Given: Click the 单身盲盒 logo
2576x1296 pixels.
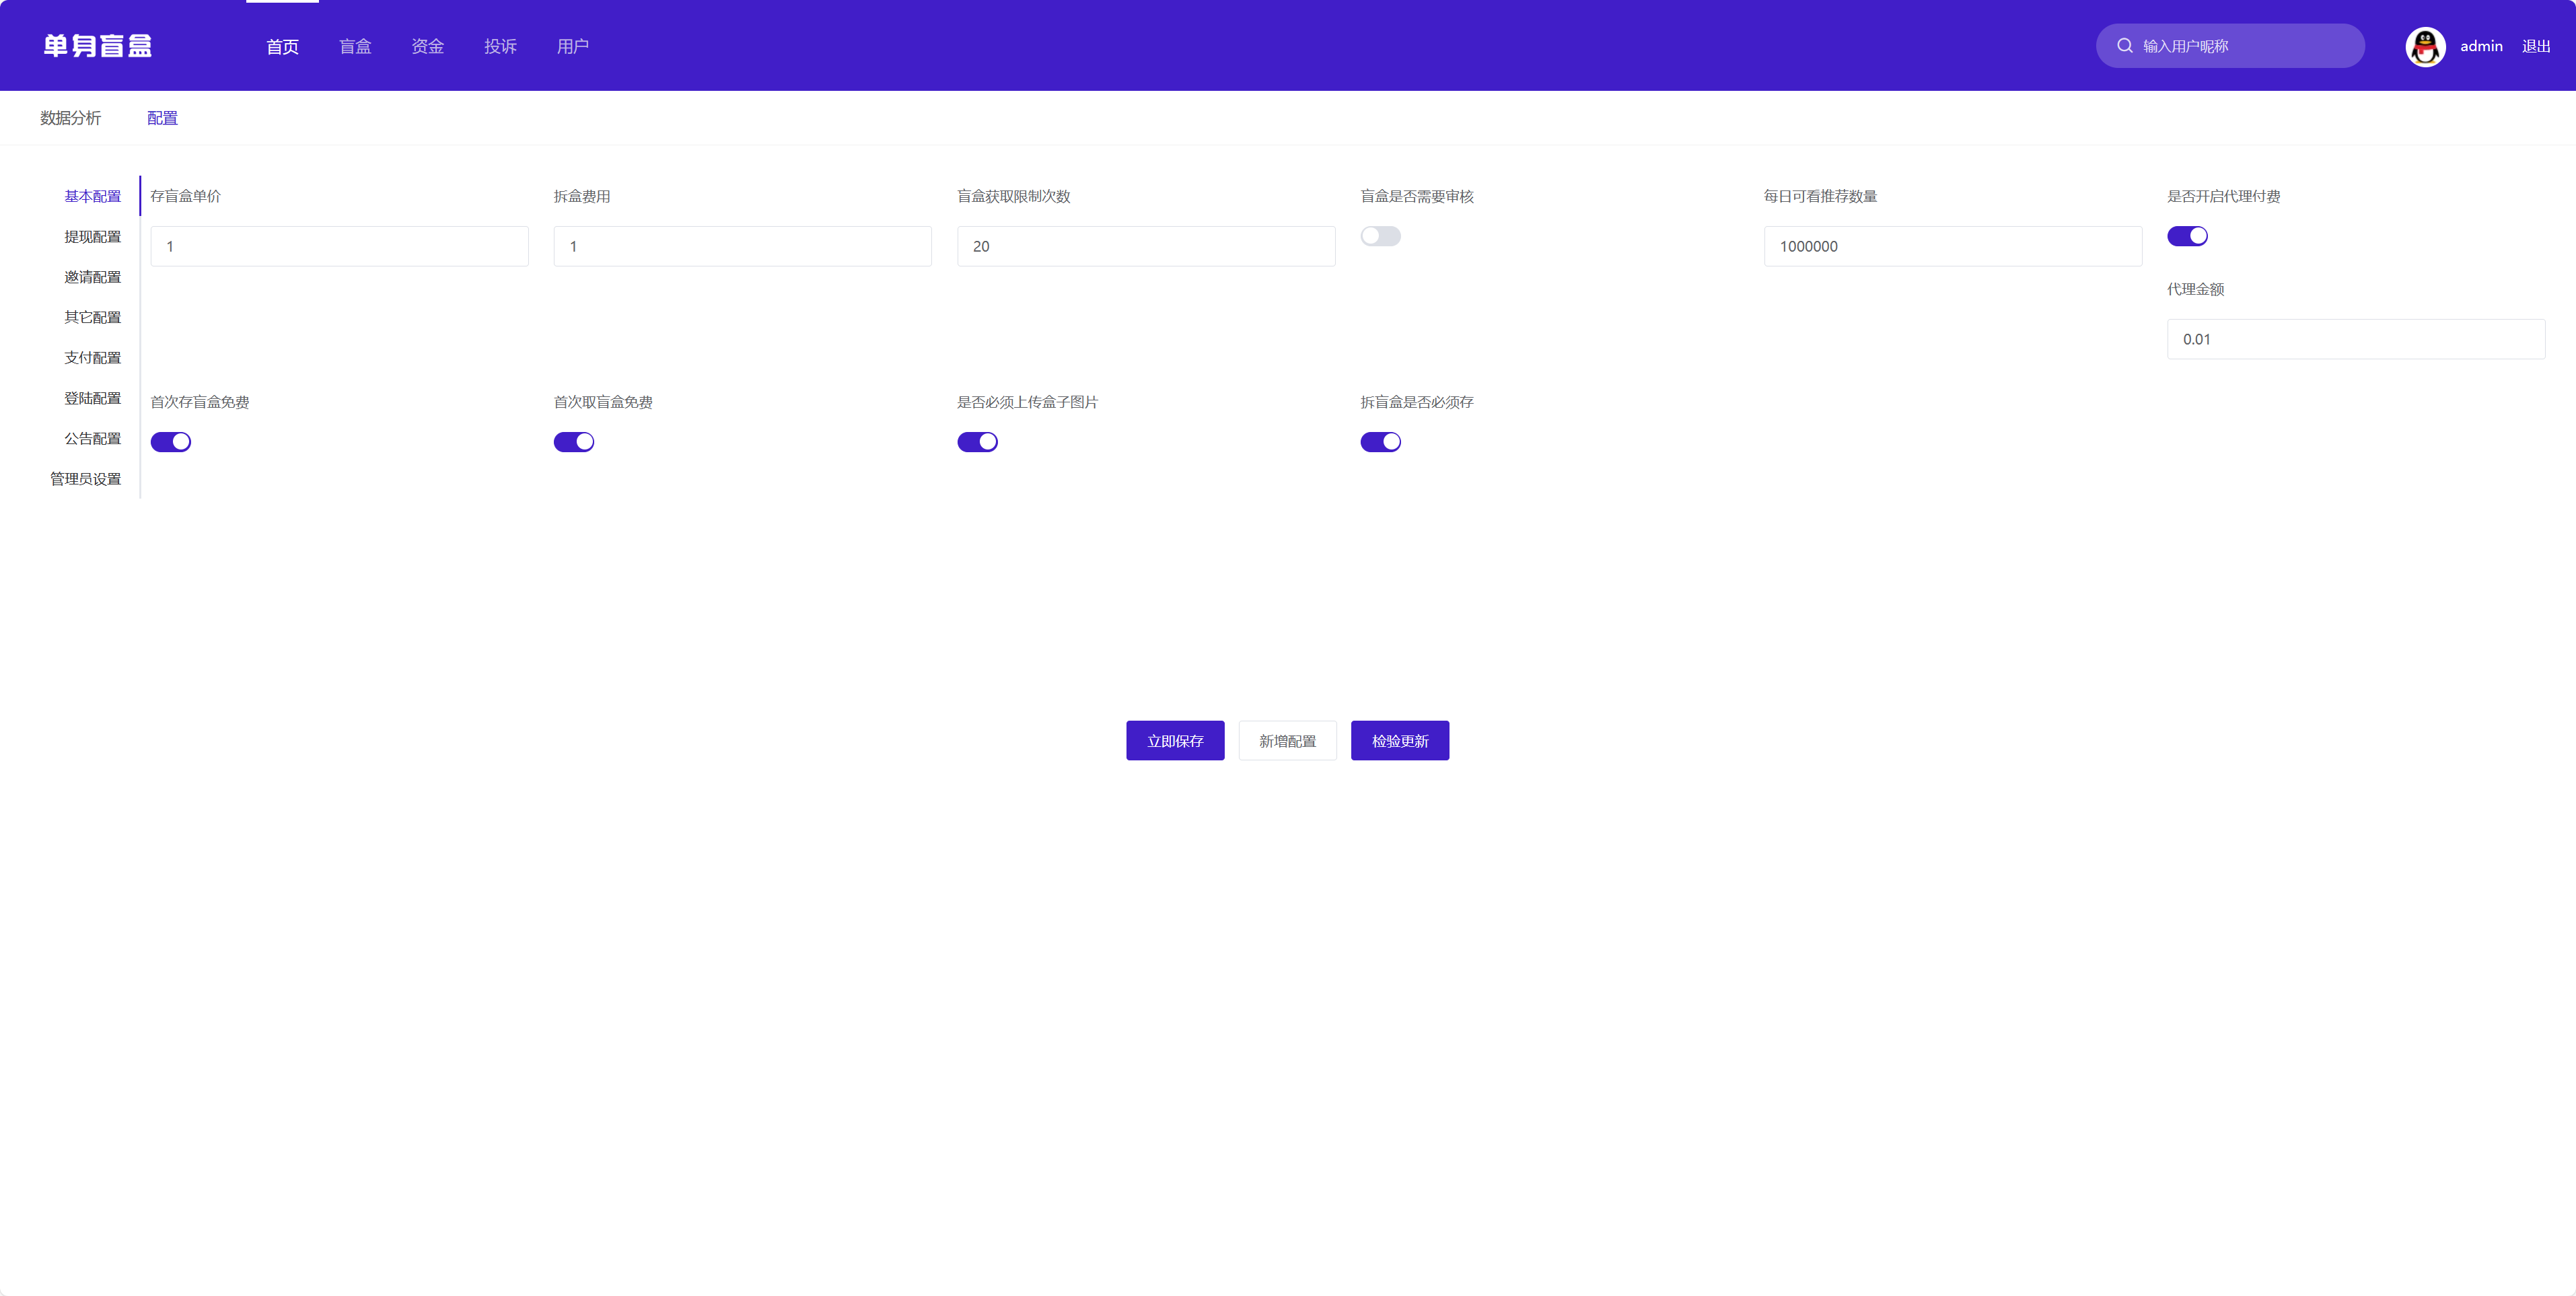Looking at the screenshot, I should pos(98,46).
